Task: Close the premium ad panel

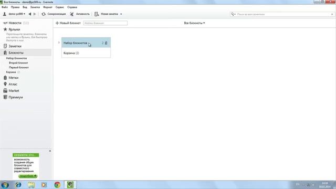Action: pyautogui.click(x=50, y=151)
